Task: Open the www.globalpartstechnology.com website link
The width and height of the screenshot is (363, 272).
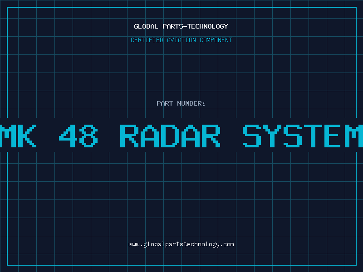Action: tap(181, 244)
